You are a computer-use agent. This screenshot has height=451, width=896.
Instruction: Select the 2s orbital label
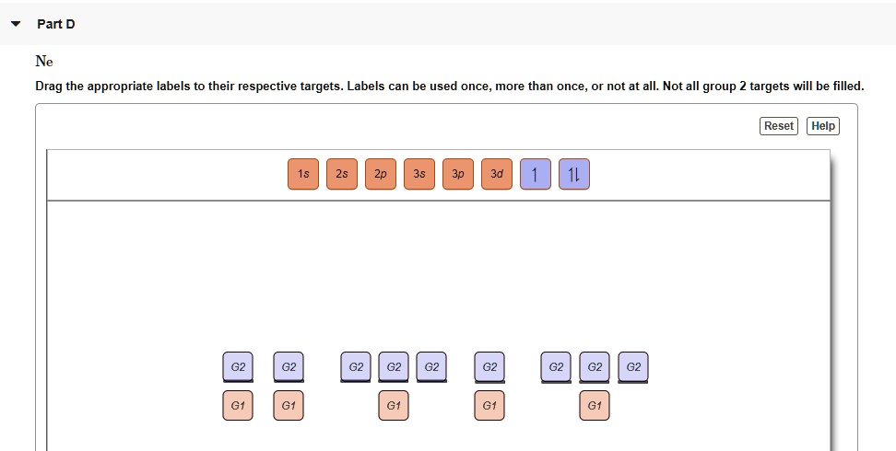pyautogui.click(x=342, y=174)
